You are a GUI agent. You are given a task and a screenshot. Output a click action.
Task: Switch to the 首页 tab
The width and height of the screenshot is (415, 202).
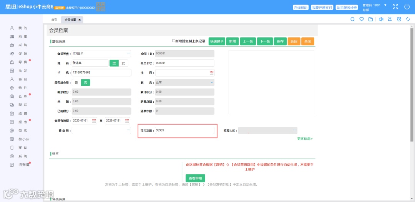click(x=54, y=20)
